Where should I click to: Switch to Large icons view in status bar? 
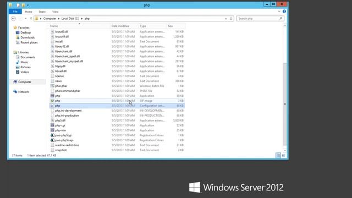tap(284, 155)
